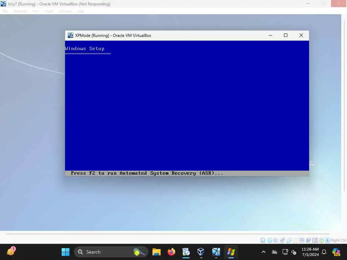
Task: Click the XPMode window title bar icon
Action: [70, 35]
